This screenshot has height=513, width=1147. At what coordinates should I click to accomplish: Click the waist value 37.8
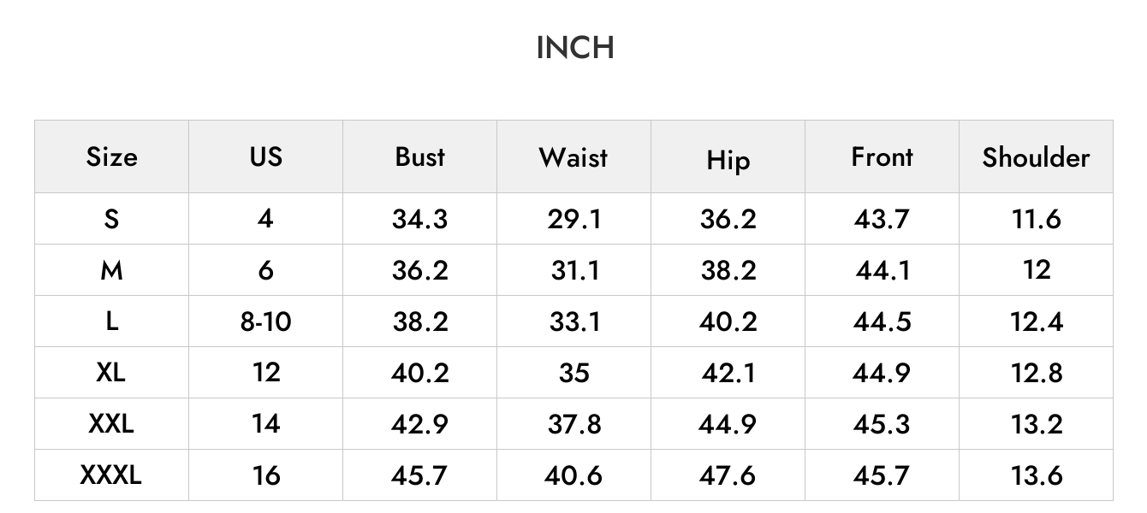[x=573, y=424]
